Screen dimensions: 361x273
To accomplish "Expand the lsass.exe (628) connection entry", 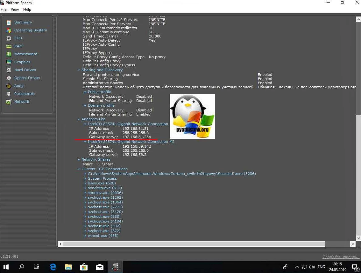I will [85, 183].
